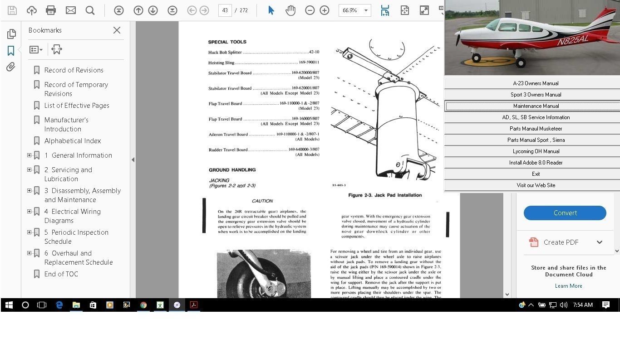The width and height of the screenshot is (620, 348).
Task: Launch Microsoft Edge from the taskbar
Action: (59, 305)
